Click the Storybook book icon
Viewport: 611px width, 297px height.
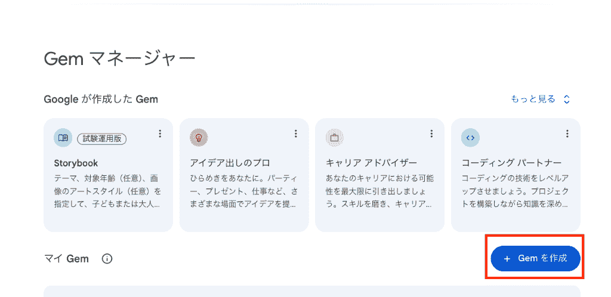[63, 138]
